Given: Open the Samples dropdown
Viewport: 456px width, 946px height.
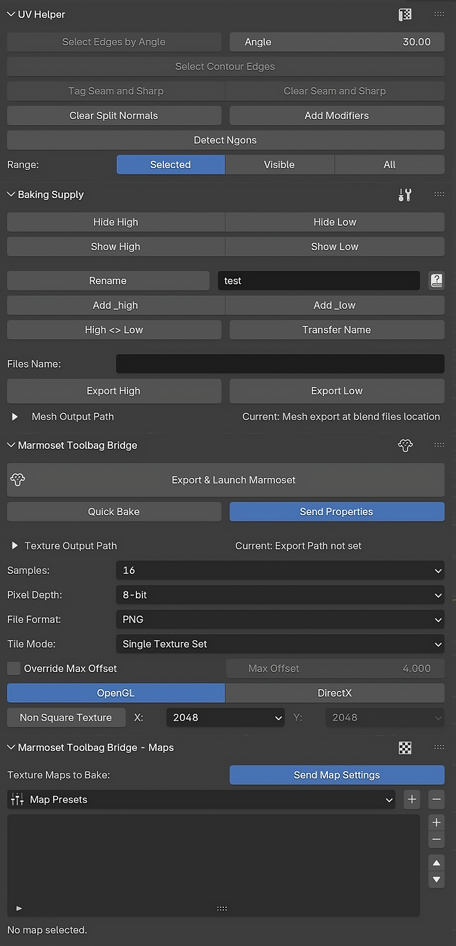Looking at the screenshot, I should (x=280, y=570).
